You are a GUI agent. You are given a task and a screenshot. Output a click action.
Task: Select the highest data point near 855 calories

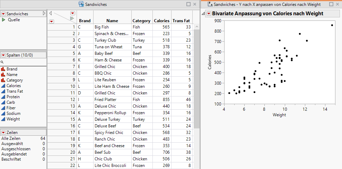point(332,25)
